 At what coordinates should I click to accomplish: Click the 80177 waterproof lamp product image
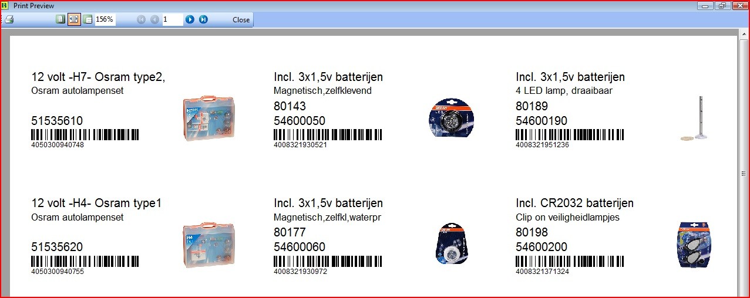click(451, 245)
